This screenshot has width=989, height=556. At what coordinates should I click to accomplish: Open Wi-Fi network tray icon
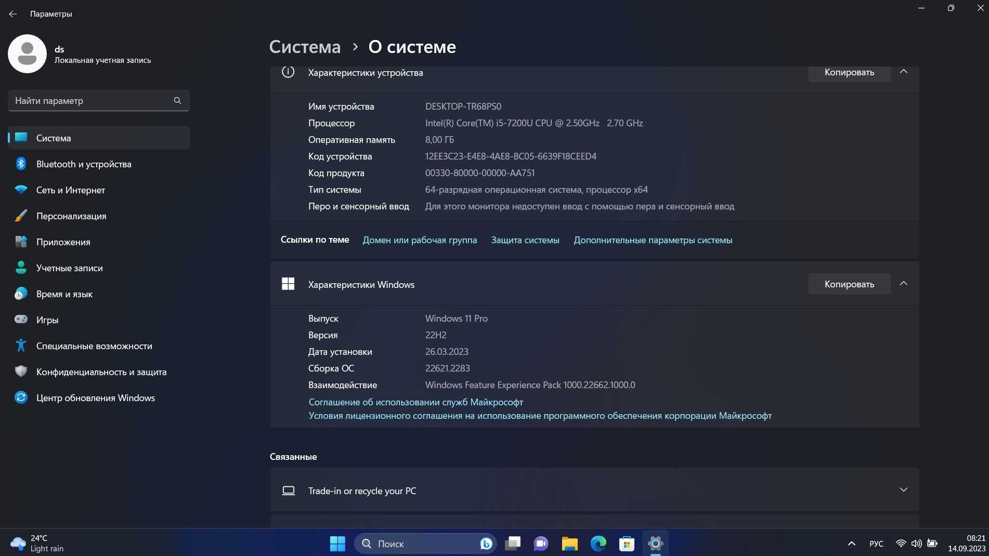tap(901, 544)
